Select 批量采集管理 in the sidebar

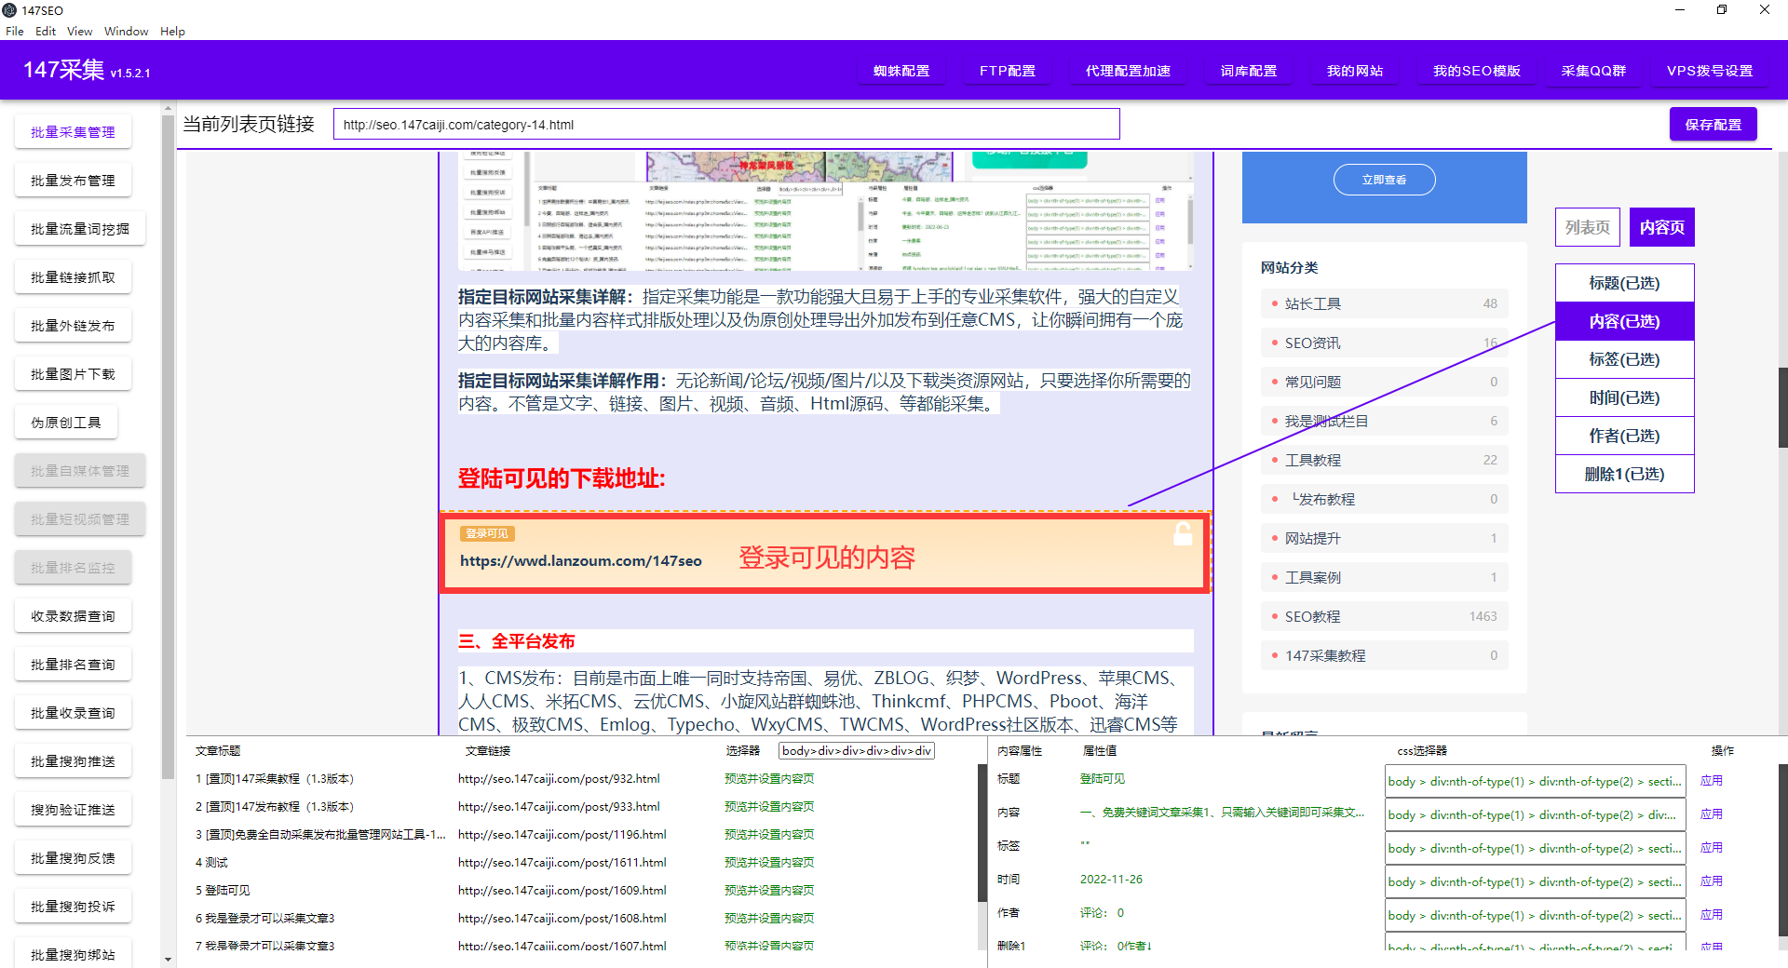pyautogui.click(x=73, y=131)
